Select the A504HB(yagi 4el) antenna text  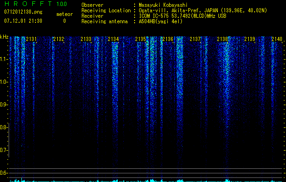(161, 21)
